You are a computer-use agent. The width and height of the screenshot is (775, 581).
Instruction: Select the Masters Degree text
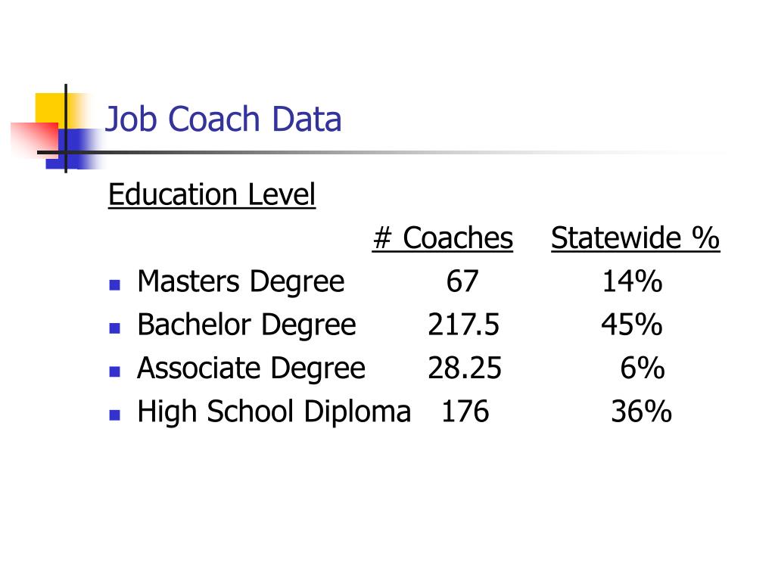click(x=241, y=281)
